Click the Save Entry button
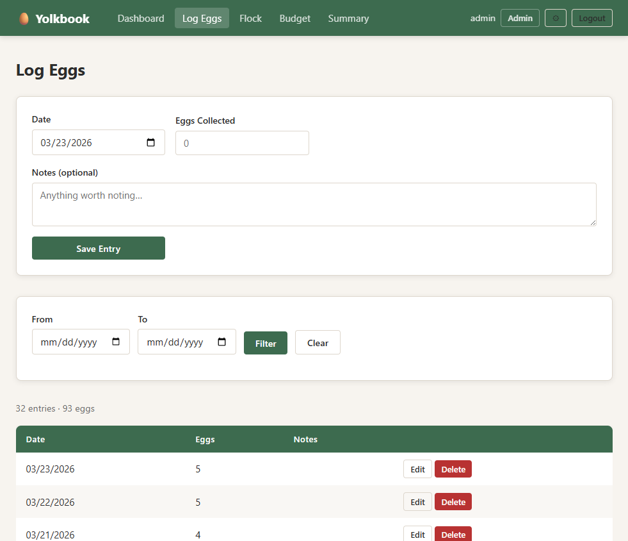The width and height of the screenshot is (628, 541). click(98, 248)
